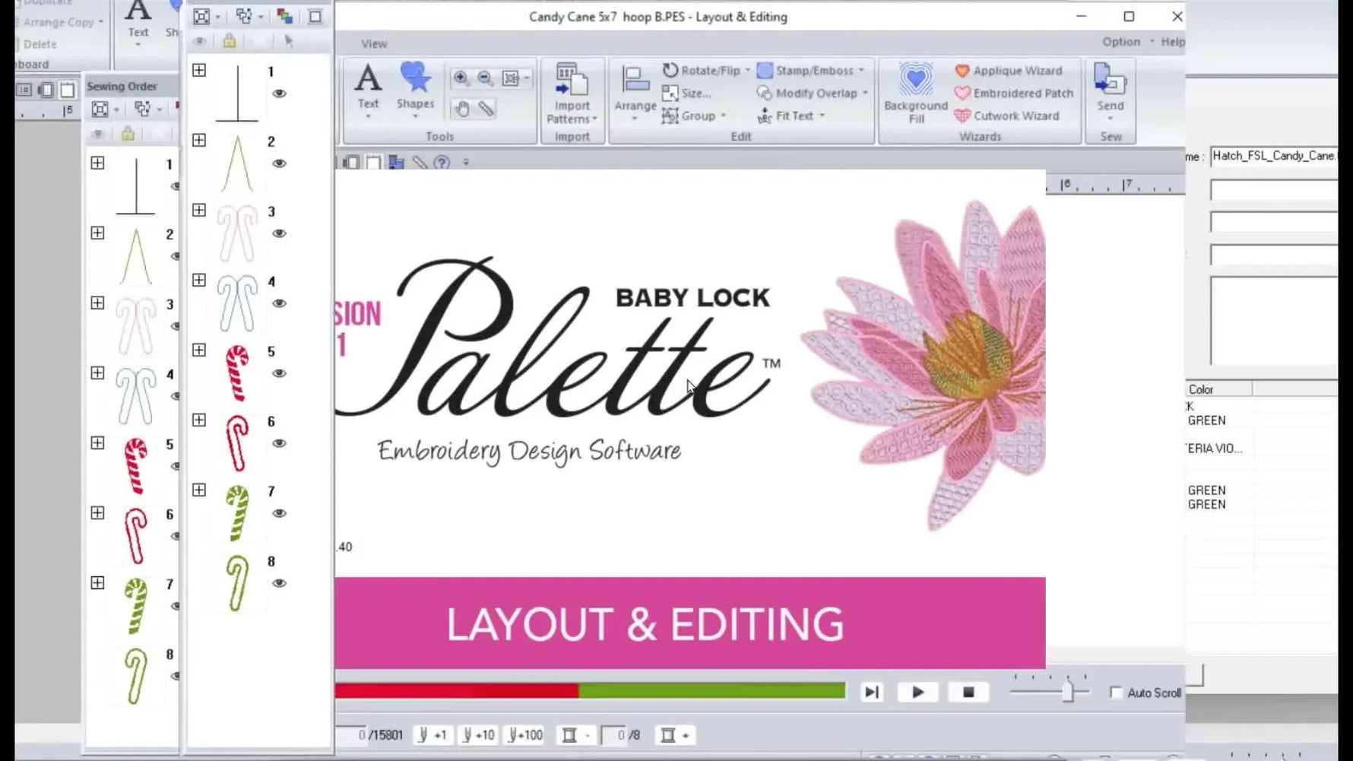
Task: Adjust the simulation speed slider
Action: [x=1067, y=691]
